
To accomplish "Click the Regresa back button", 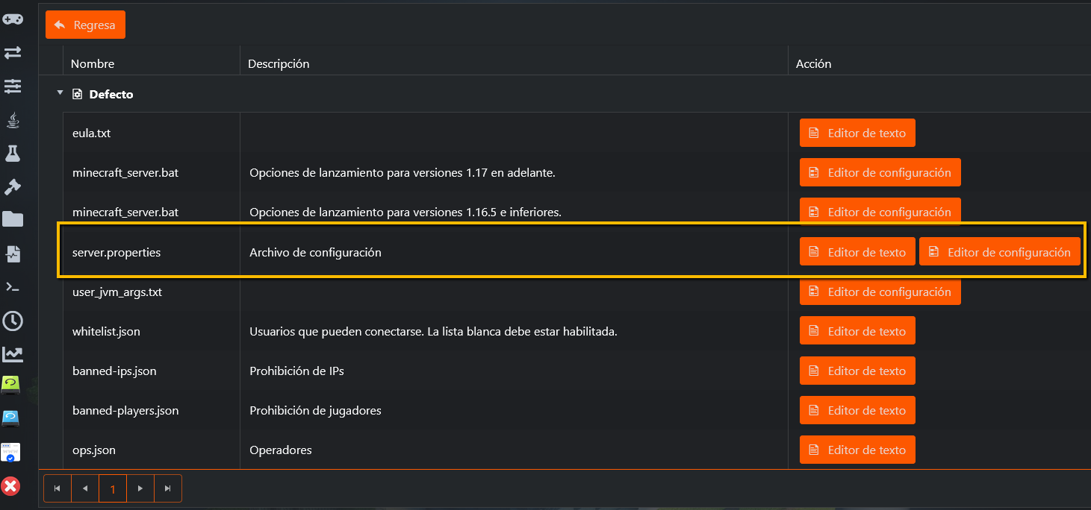I will (85, 25).
